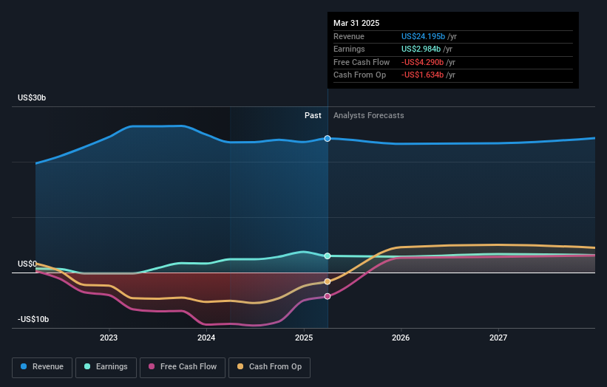Toggle the Free Cash Flow legend series
The height and width of the screenshot is (387, 607).
(x=183, y=367)
